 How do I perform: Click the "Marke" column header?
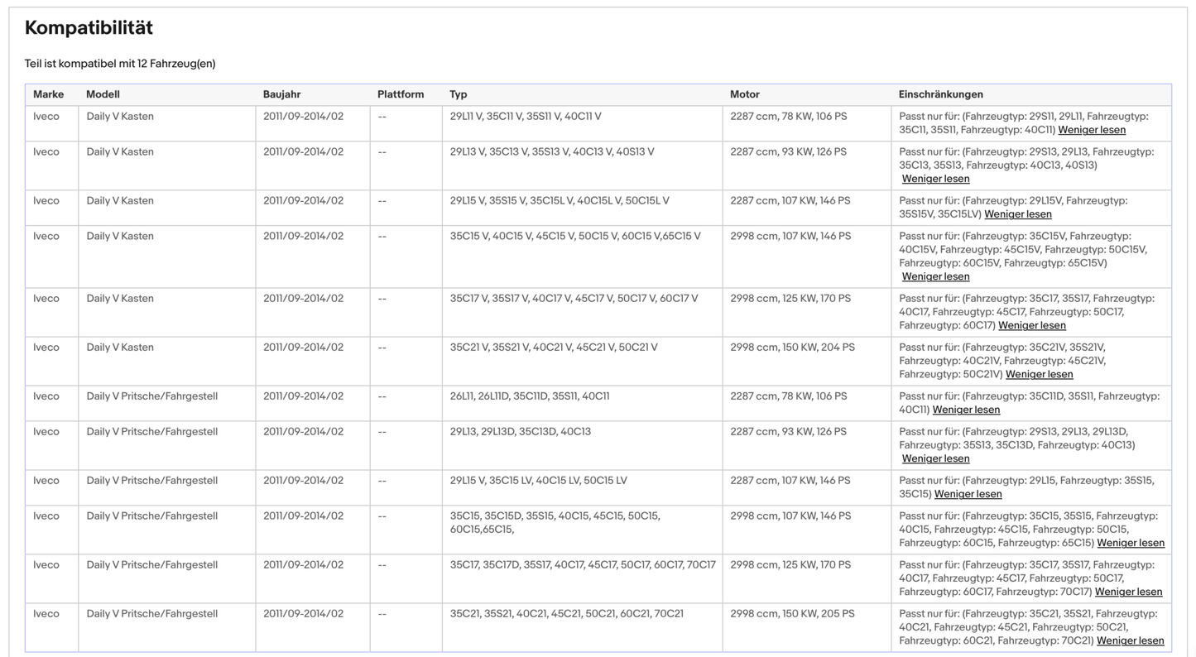tap(48, 94)
